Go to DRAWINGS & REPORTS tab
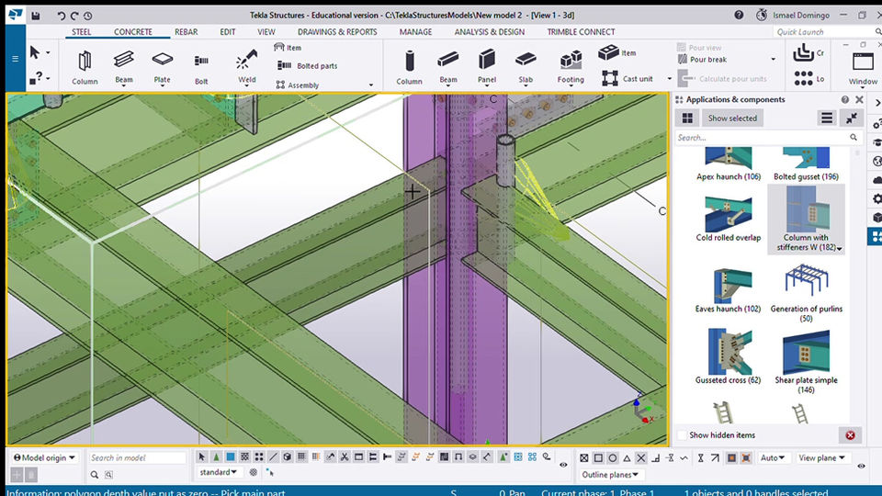 tap(337, 32)
